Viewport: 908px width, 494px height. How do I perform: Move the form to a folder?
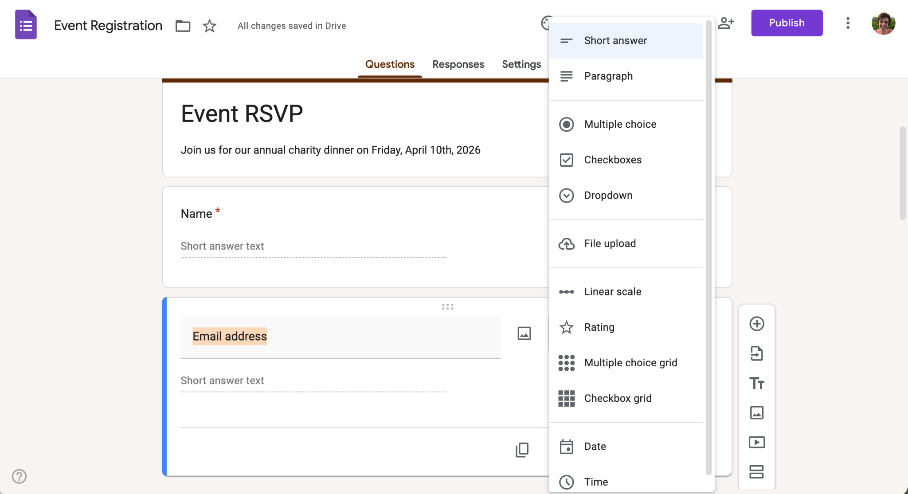tap(182, 26)
